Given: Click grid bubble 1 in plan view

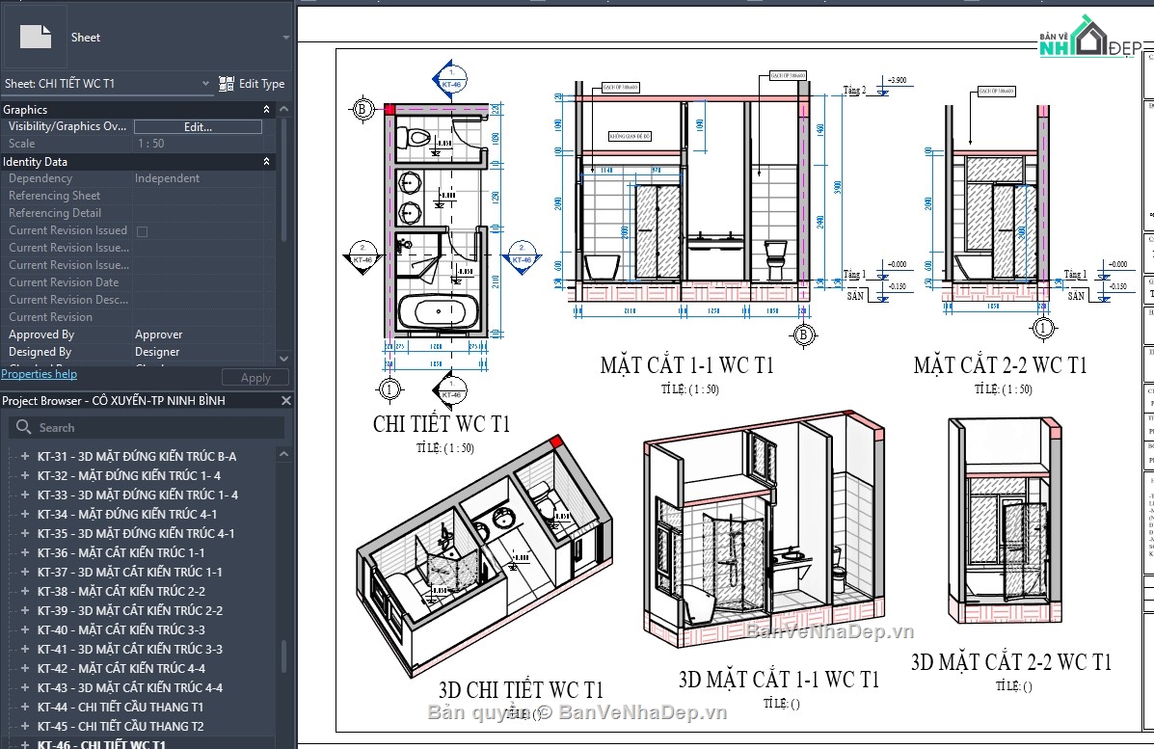Looking at the screenshot, I should (x=389, y=389).
